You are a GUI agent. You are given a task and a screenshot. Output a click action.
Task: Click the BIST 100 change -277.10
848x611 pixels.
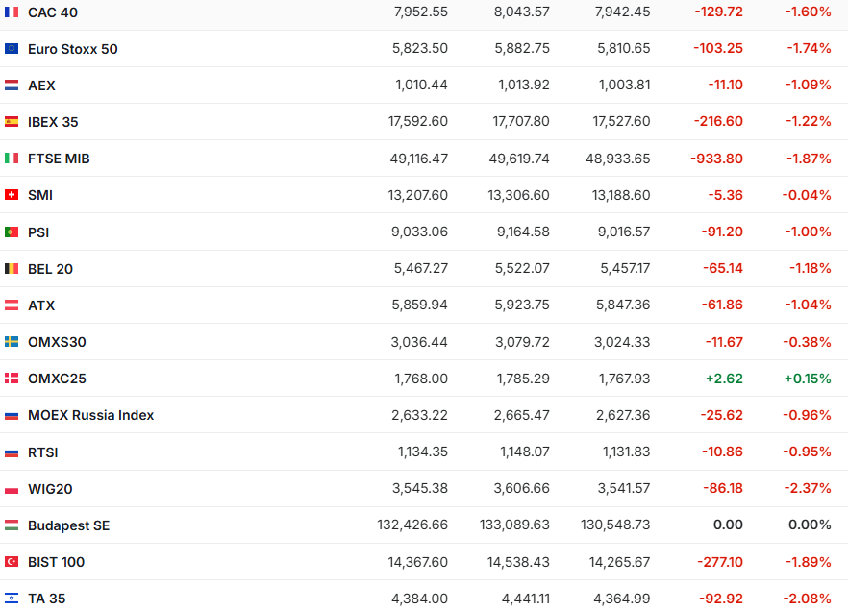click(720, 562)
